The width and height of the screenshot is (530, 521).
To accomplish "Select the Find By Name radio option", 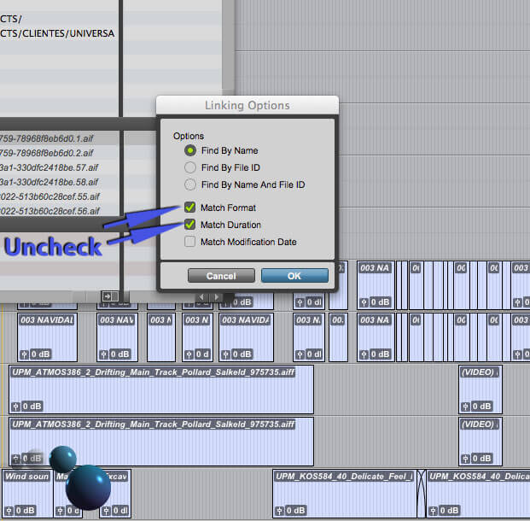I will pyautogui.click(x=190, y=150).
